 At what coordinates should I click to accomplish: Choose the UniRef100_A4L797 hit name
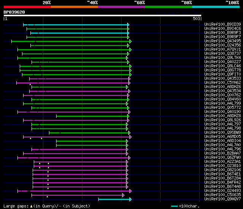222,124
